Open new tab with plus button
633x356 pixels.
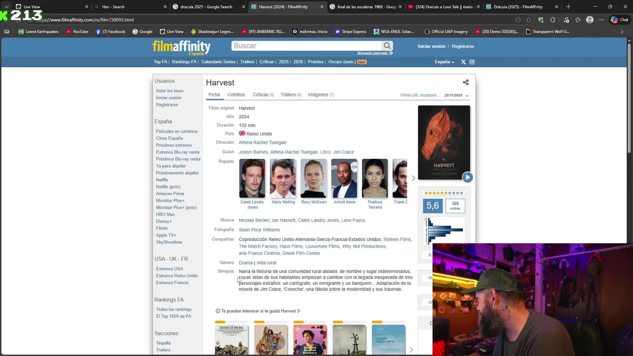[x=568, y=6]
